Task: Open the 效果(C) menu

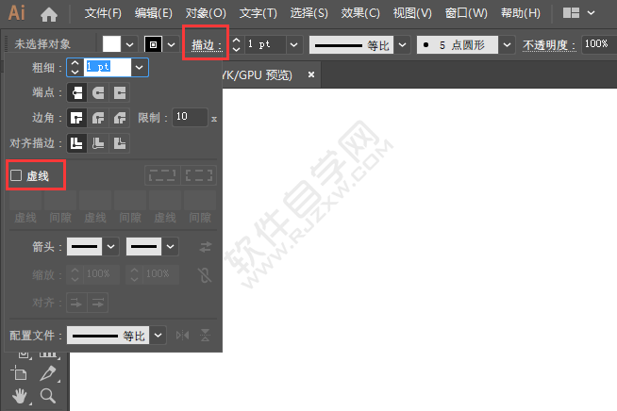Action: (x=360, y=13)
